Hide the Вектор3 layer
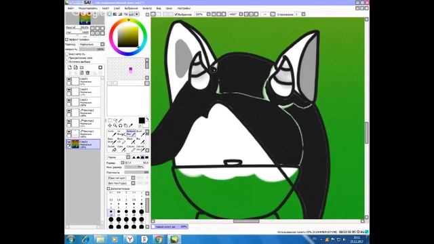 click(x=68, y=111)
